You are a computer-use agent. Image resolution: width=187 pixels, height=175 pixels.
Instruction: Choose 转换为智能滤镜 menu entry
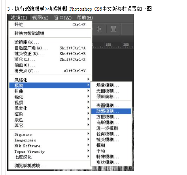tap(50, 33)
